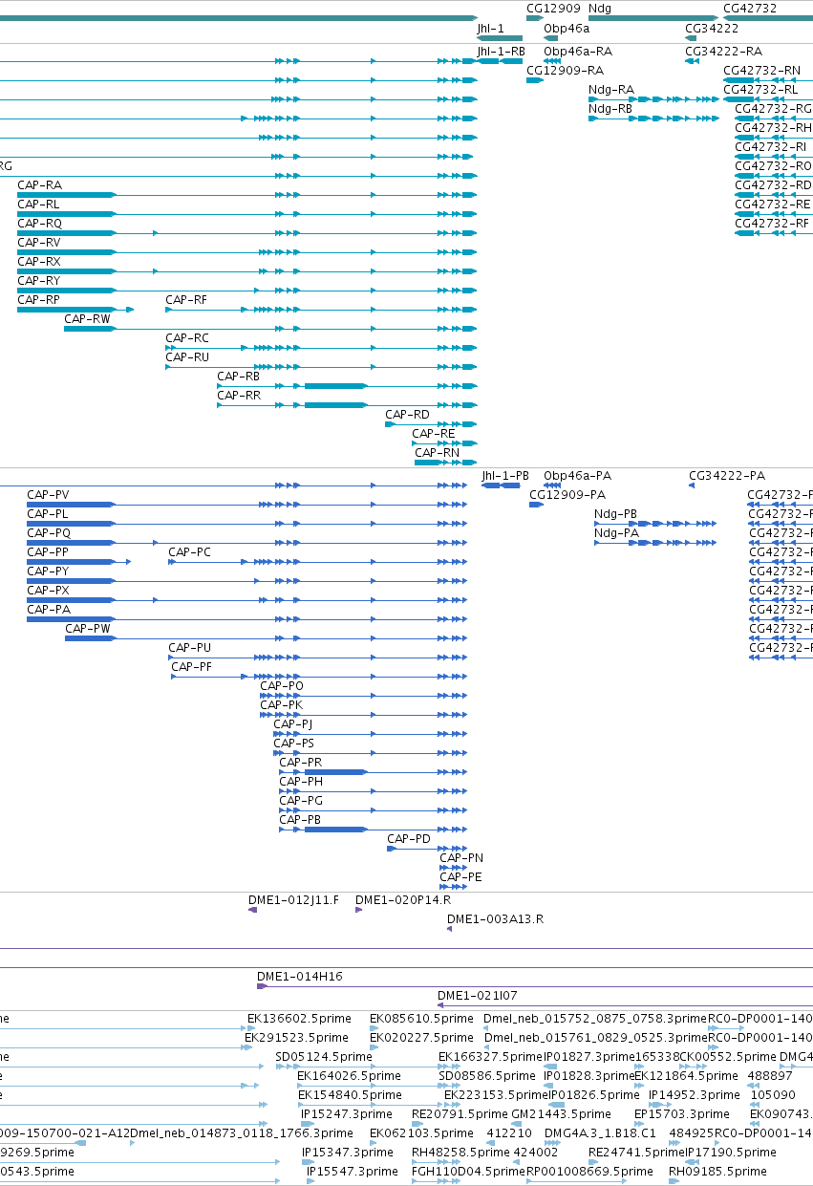Select the Ndg gene label

tap(600, 8)
